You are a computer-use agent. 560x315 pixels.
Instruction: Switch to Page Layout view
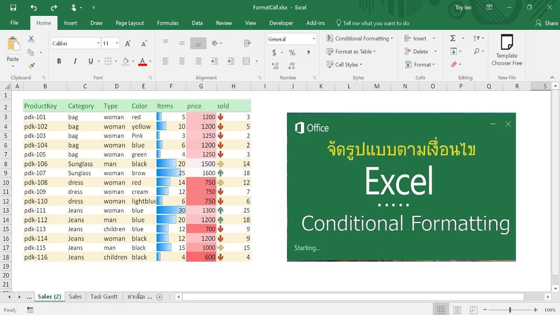457,310
